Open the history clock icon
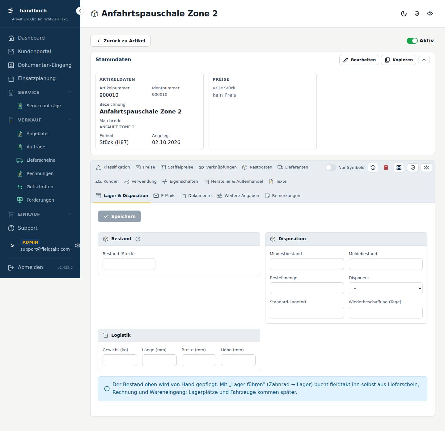445x431 pixels. click(x=373, y=168)
